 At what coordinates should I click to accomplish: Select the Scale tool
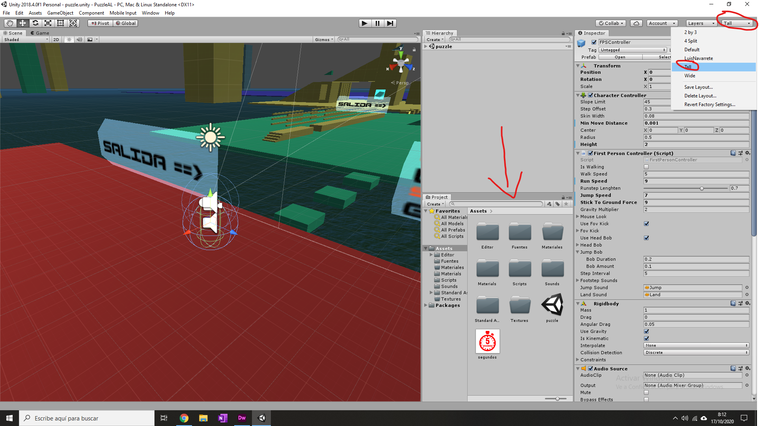(x=48, y=23)
